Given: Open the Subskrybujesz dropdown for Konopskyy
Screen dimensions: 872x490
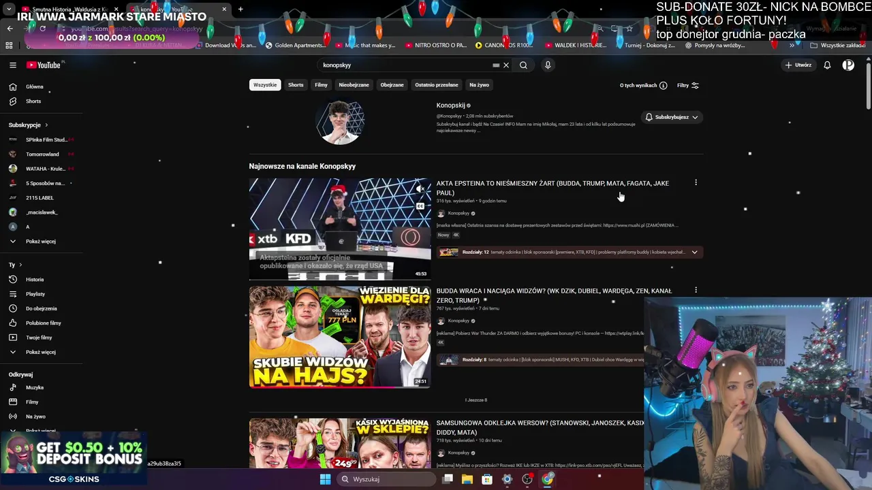Looking at the screenshot, I should tap(672, 117).
